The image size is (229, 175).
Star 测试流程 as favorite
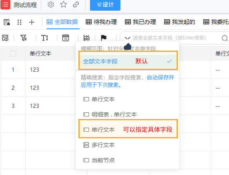click(x=64, y=5)
